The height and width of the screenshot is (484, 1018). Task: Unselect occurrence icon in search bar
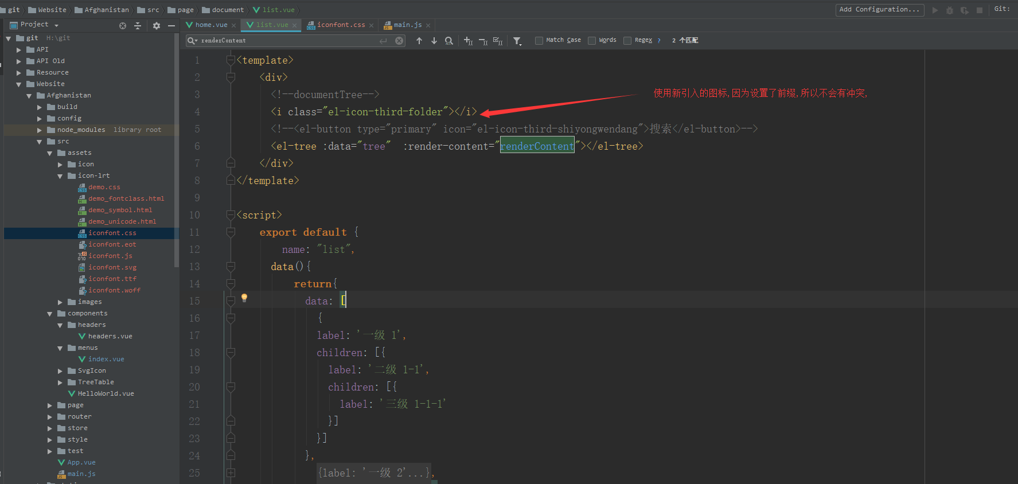tap(483, 41)
